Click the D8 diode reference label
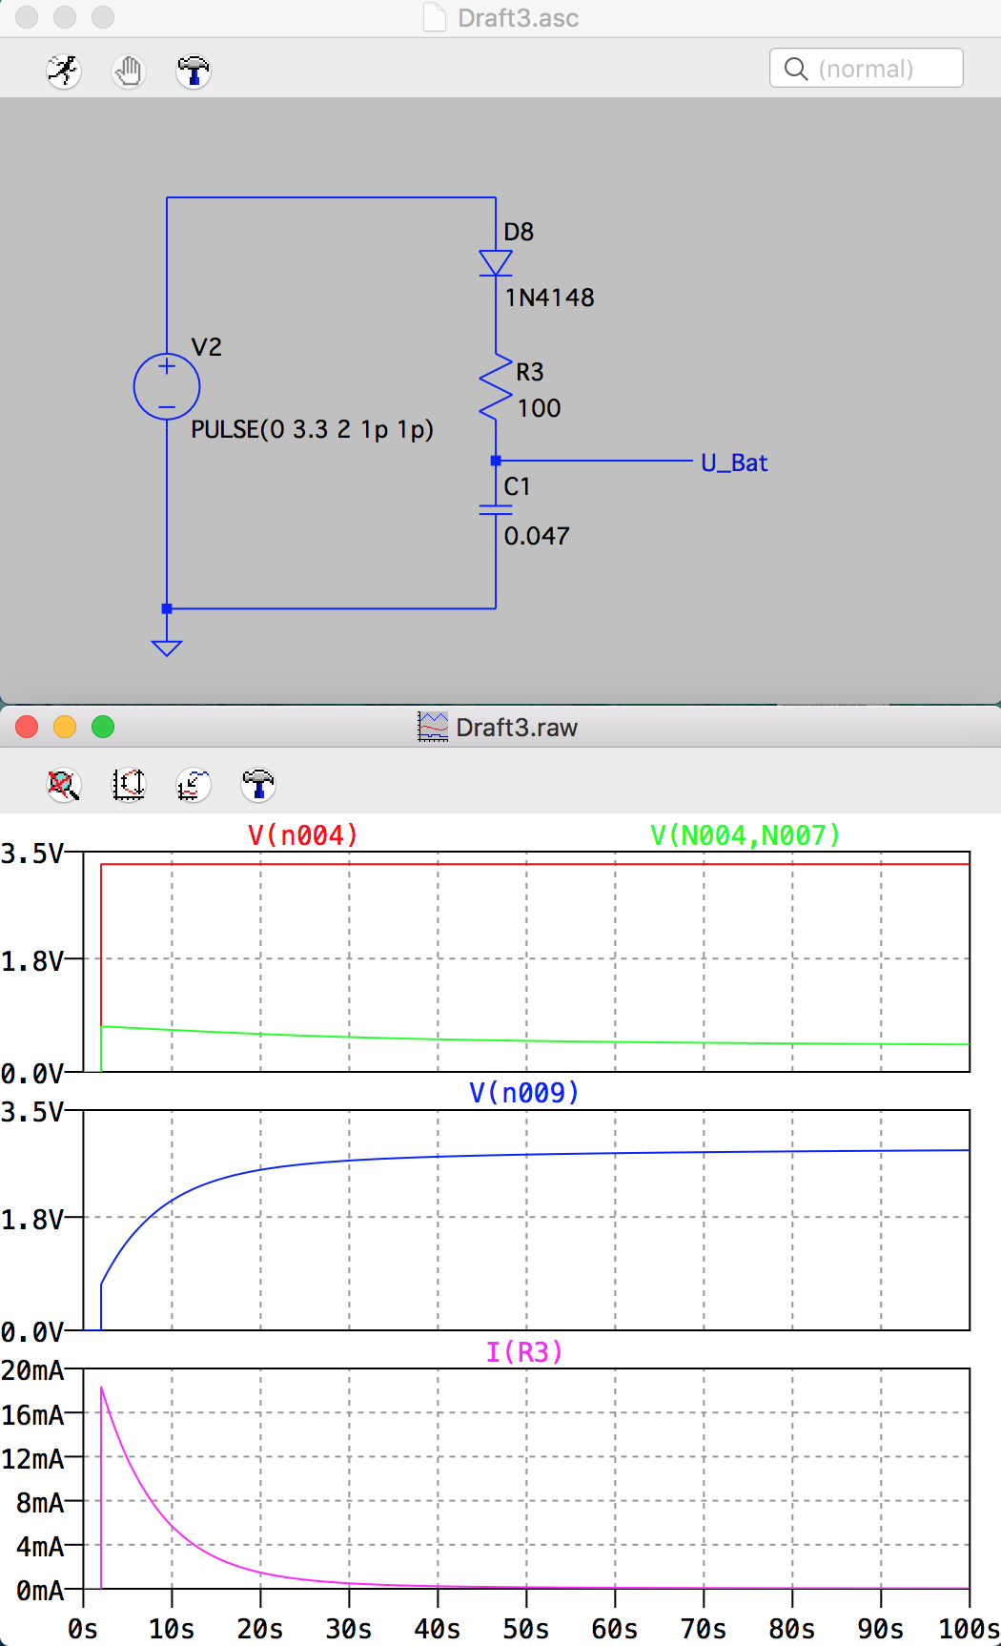The height and width of the screenshot is (1646, 1001). tap(519, 232)
